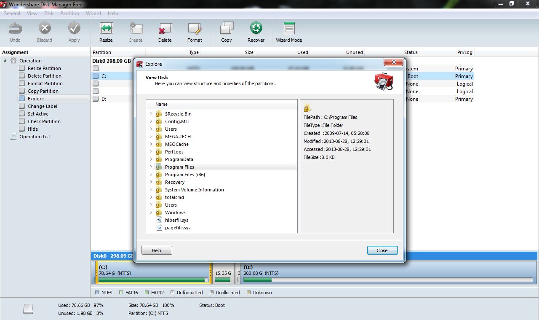Image resolution: width=539 pixels, height=320 pixels.
Task: Tick the checkbox for partition C:
Action: click(96, 76)
